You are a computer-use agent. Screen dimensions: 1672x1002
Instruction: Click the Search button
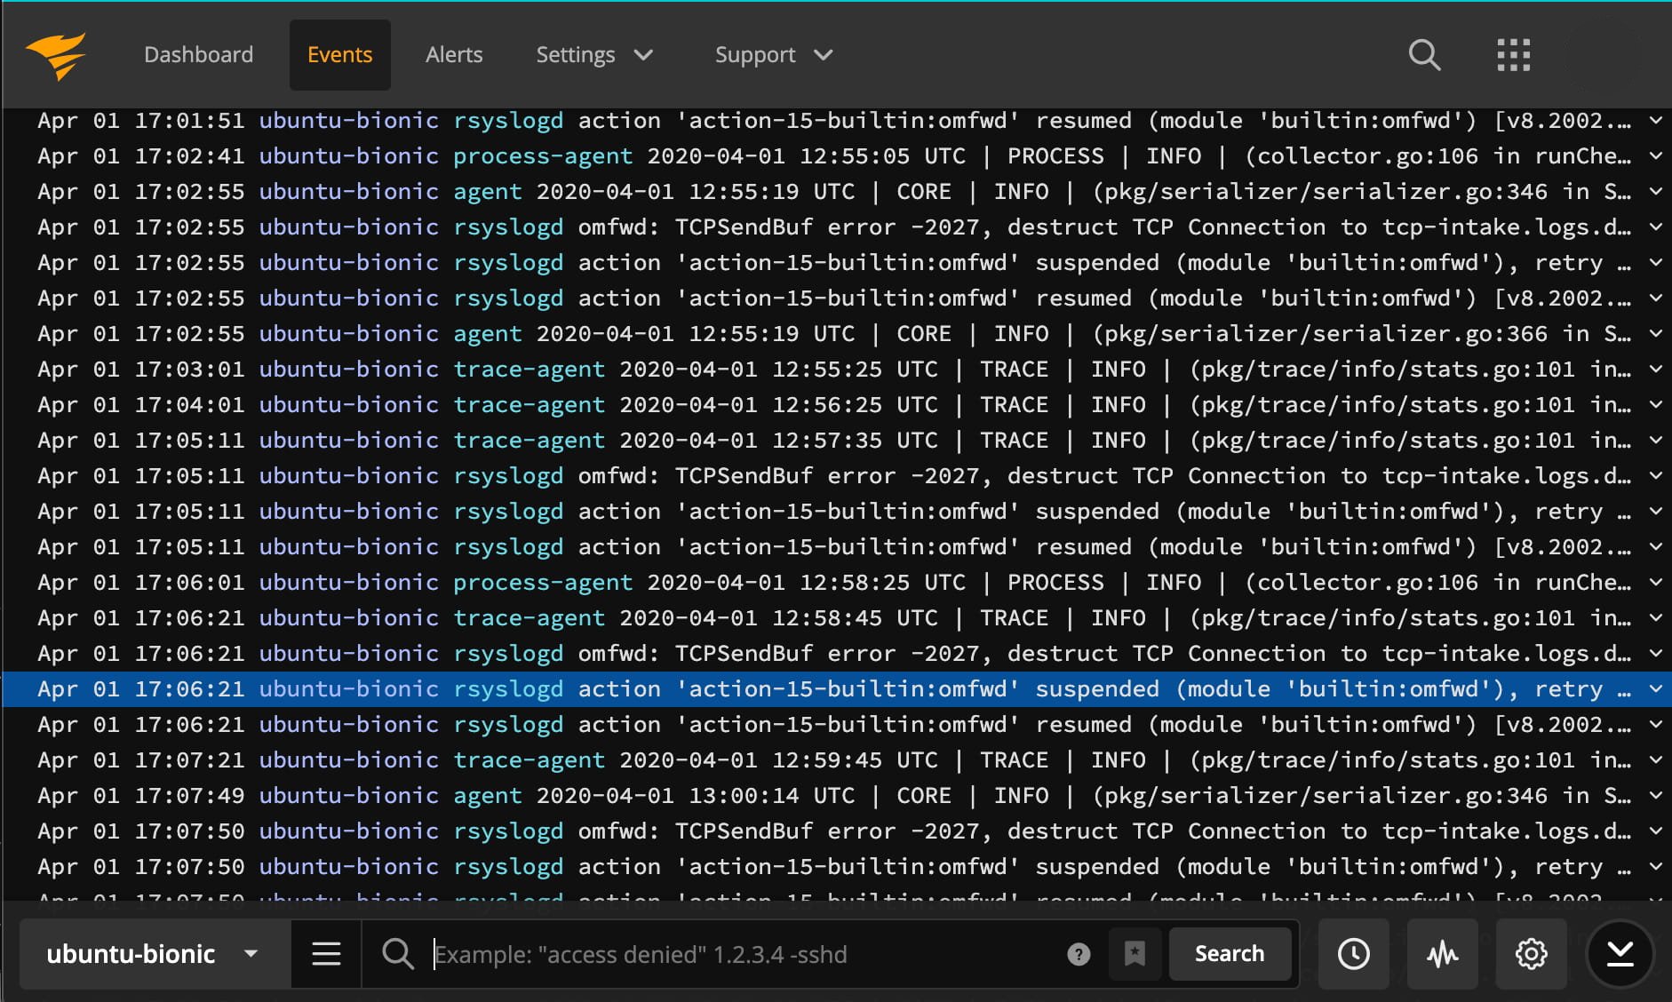tap(1229, 954)
